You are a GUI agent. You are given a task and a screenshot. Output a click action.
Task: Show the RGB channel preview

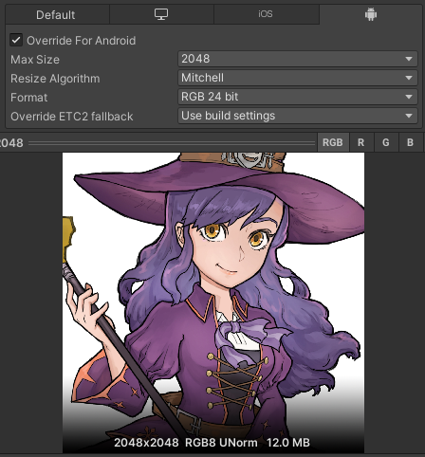(333, 142)
